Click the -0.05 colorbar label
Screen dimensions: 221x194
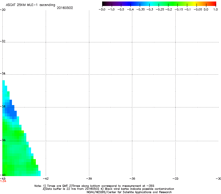198,10
